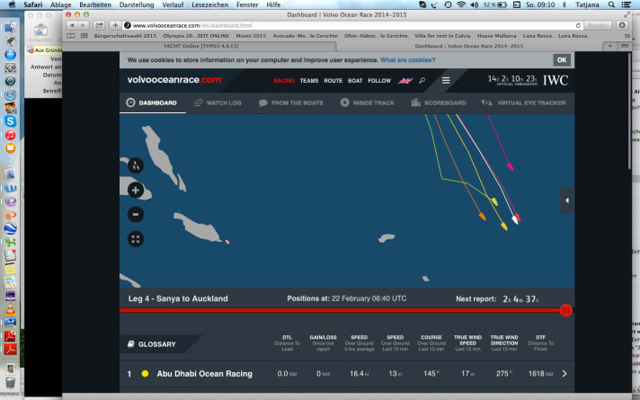Viewport: 640px width, 400px height.
Task: Open the Safari downloads button
Action: click(622, 25)
